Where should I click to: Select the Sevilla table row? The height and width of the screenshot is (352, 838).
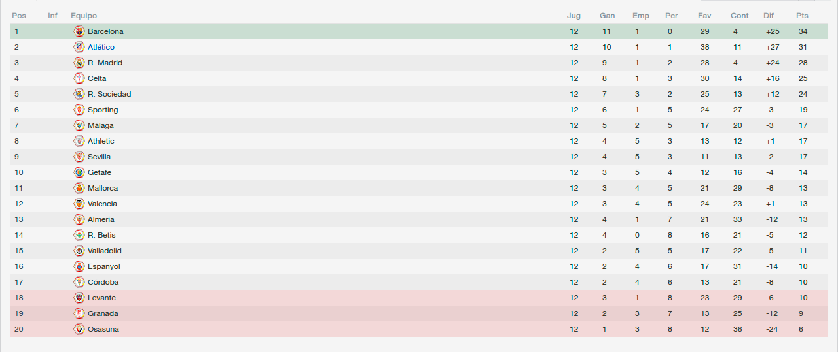[x=419, y=157]
